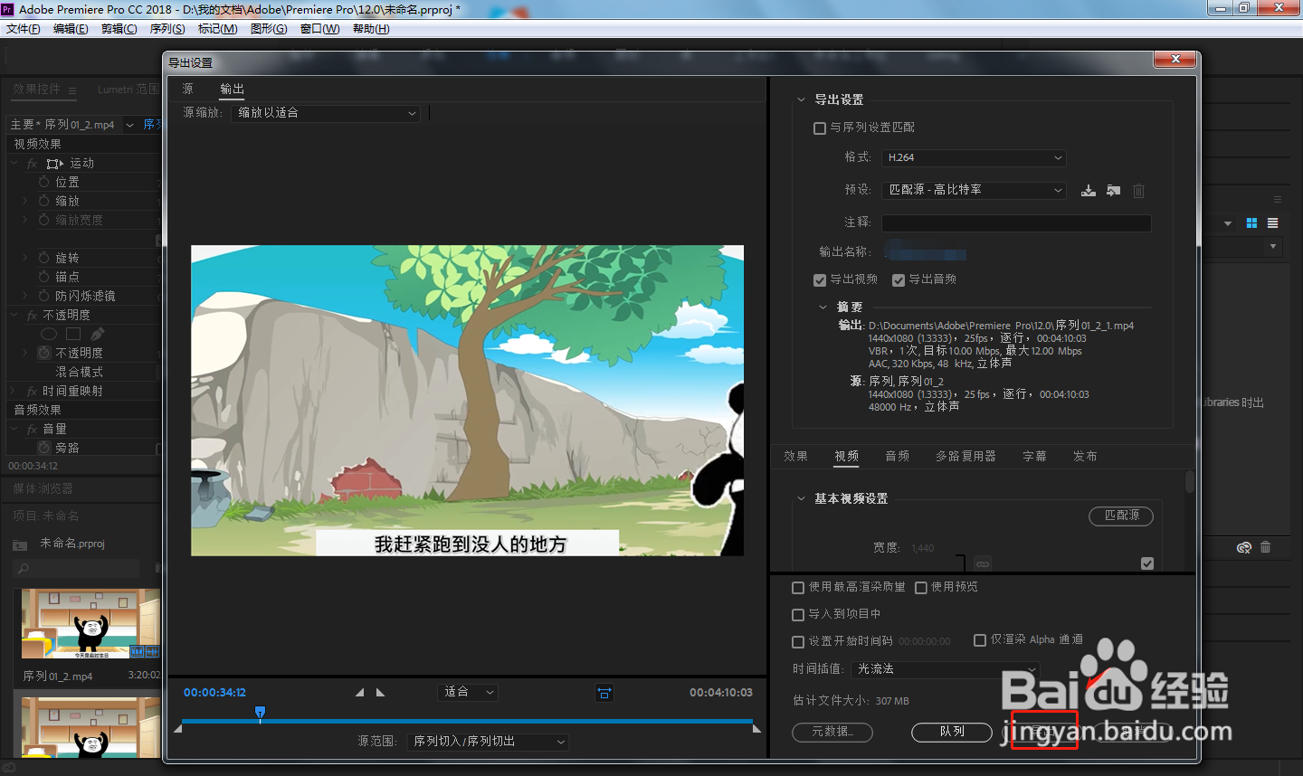Click the fx badge next to 不透明度
The height and width of the screenshot is (776, 1303).
coord(32,316)
